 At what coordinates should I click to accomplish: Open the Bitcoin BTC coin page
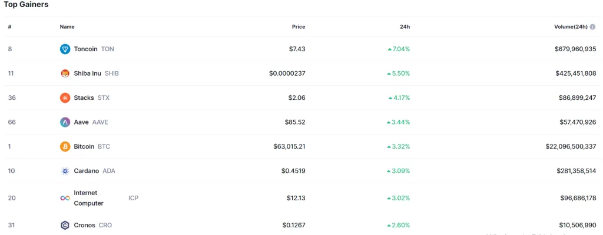coord(85,146)
